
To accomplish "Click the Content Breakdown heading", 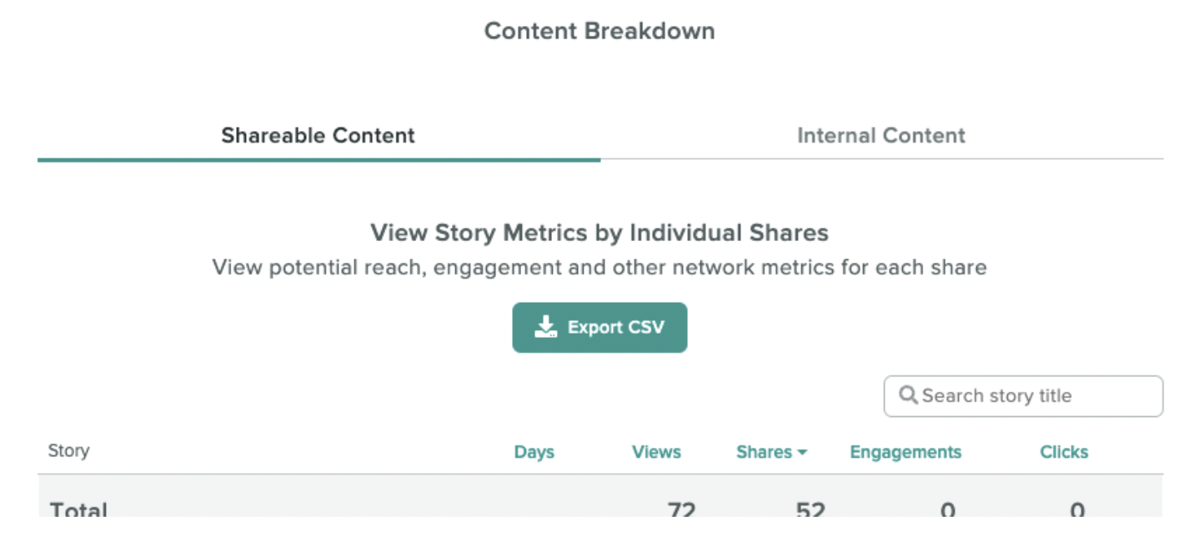I will [600, 31].
